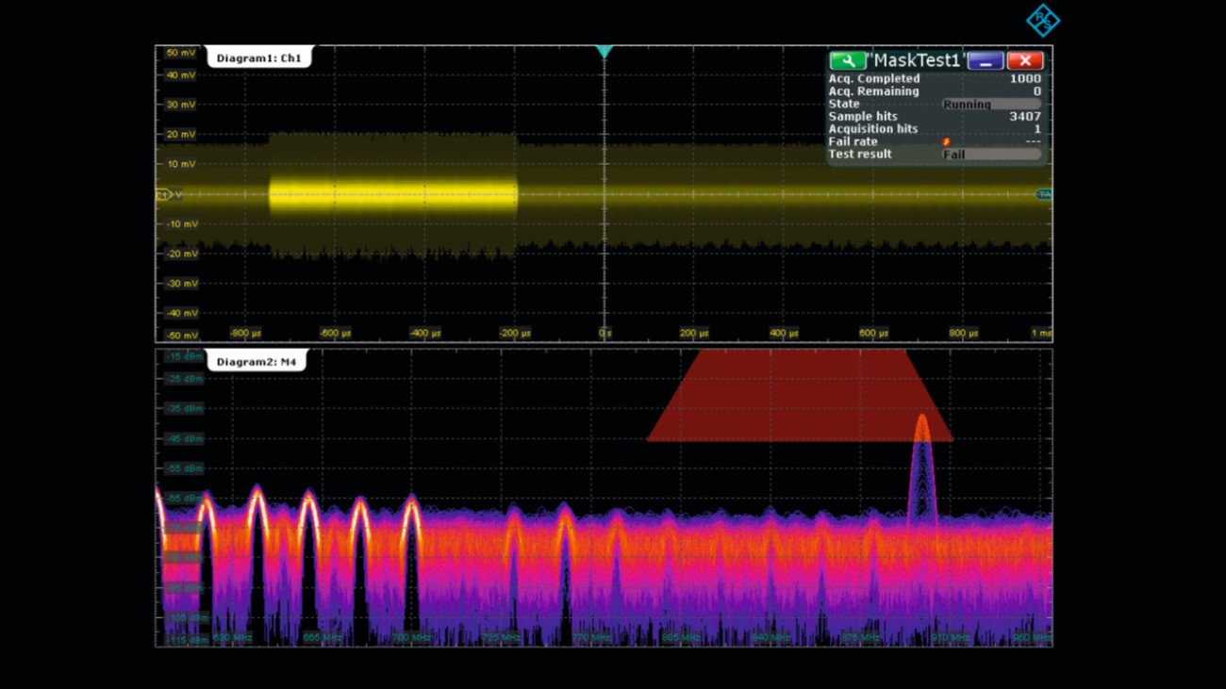Select the cyan trigger position marker at top
Viewport: 1226px width, 689px height.
[604, 53]
